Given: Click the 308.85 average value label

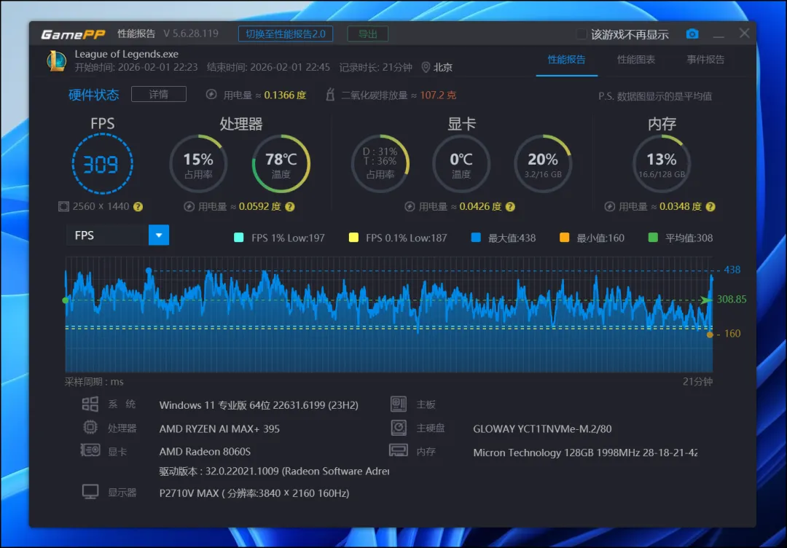Looking at the screenshot, I should (732, 300).
